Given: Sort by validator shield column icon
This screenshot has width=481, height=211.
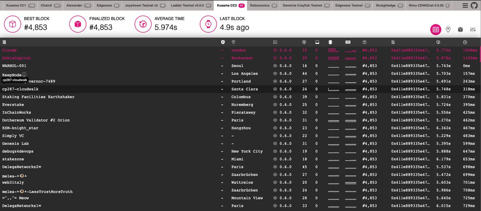Looking at the screenshot, I should pyautogui.click(x=223, y=42).
